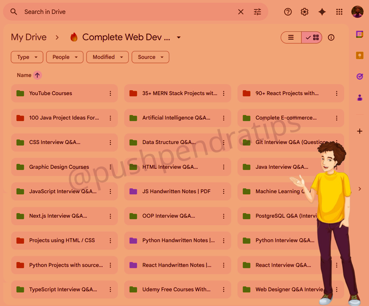Viewport: 369px width, 306px height.
Task: Click the search magnifier icon
Action: point(14,12)
